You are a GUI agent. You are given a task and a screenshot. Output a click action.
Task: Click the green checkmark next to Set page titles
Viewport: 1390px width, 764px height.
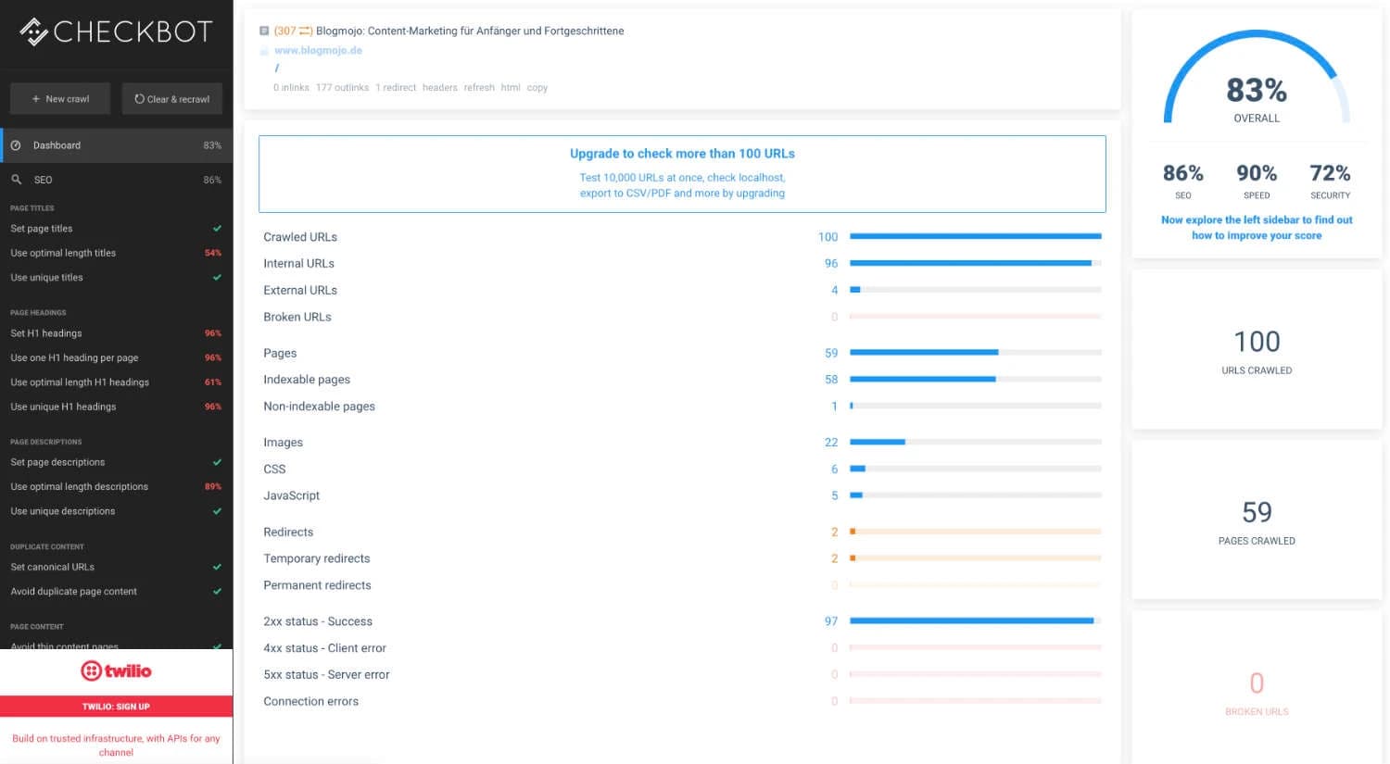[x=217, y=229]
